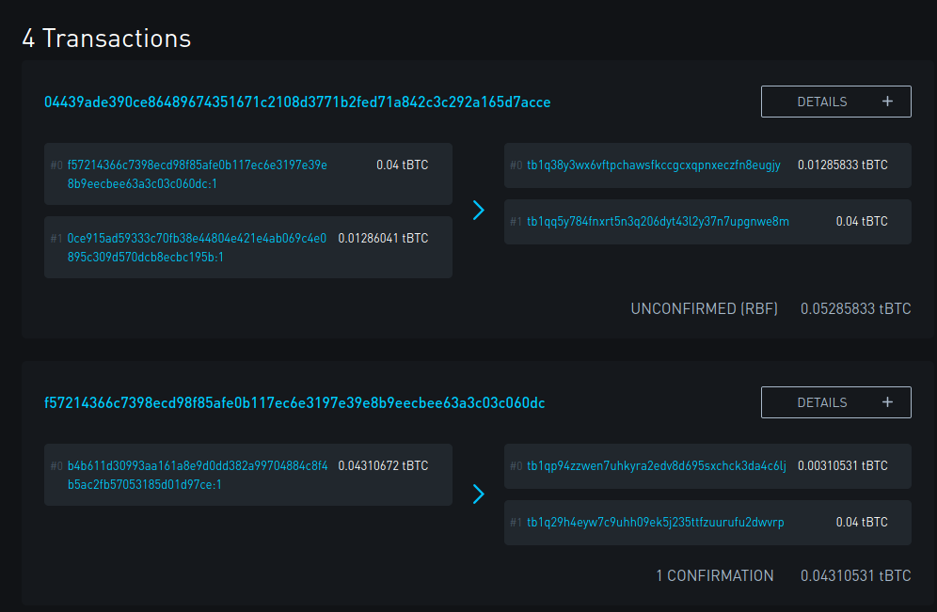Click total 0.04310531 tBTC amount
Image resolution: width=937 pixels, height=612 pixels.
point(856,575)
